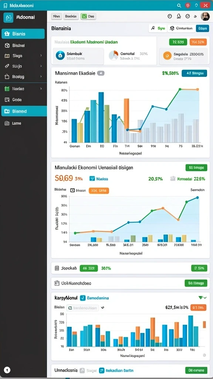Image resolution: width=213 pixels, height=379 pixels.
Task: Click the Kmoedai grey icon
Action: [x=173, y=179]
